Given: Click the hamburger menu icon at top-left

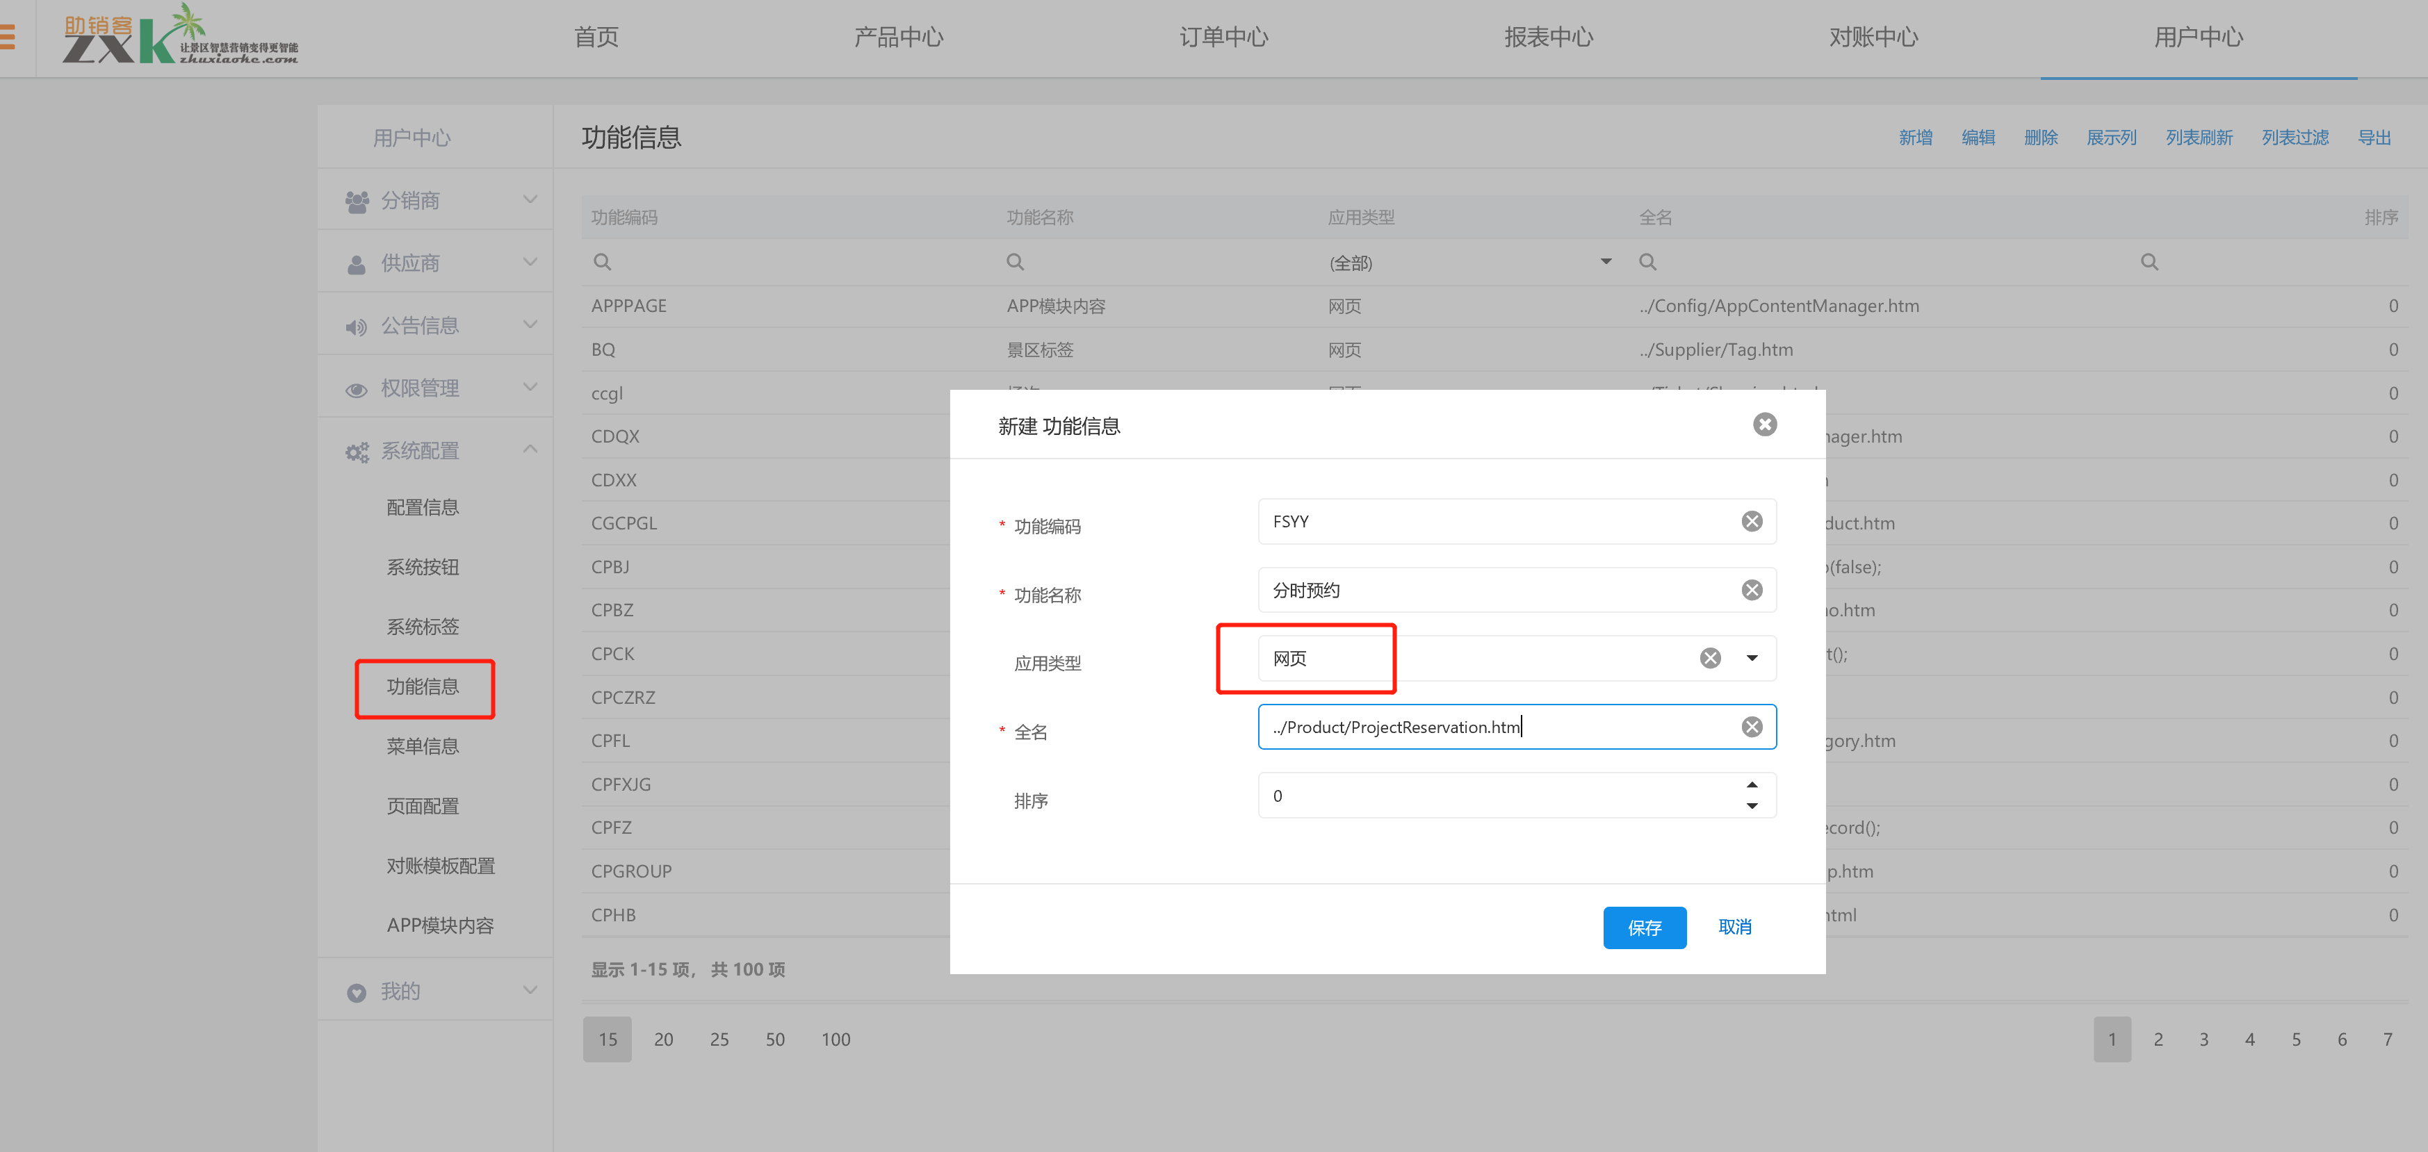Looking at the screenshot, I should tap(8, 37).
